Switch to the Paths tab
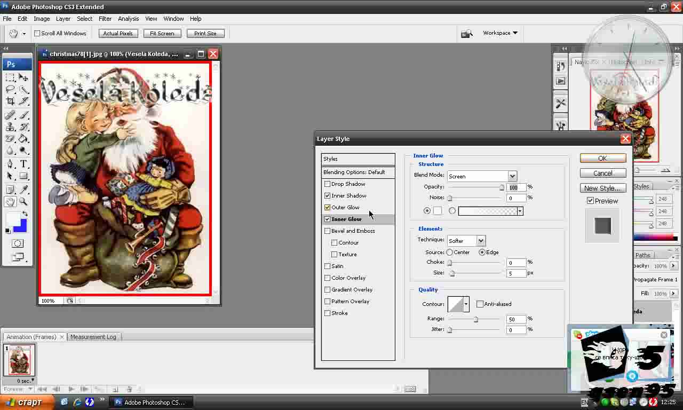This screenshot has width=683, height=410. pos(643,255)
